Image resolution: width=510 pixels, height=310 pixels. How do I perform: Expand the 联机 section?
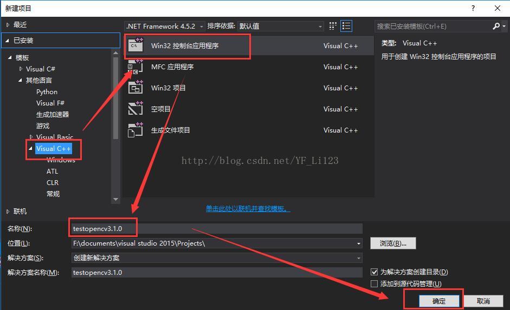(8, 212)
